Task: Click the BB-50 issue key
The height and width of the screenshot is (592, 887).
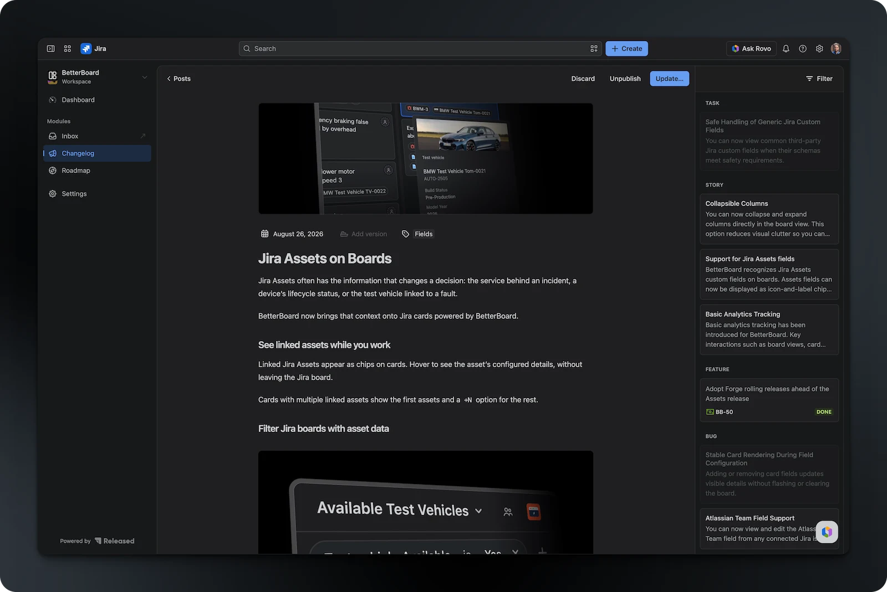Action: (x=724, y=412)
